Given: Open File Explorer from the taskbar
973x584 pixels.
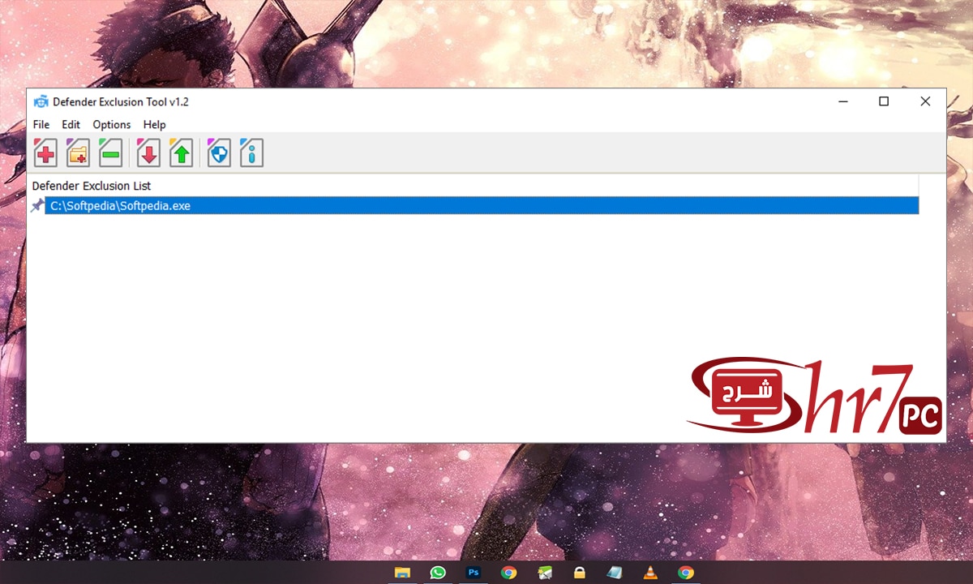Looking at the screenshot, I should tap(401, 572).
